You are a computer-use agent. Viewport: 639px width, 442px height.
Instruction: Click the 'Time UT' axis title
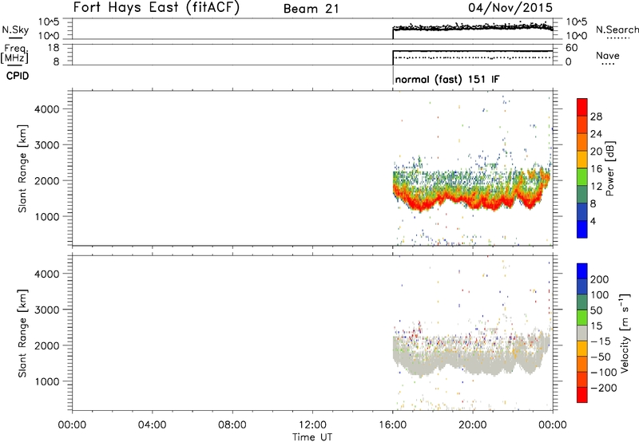(x=312, y=436)
